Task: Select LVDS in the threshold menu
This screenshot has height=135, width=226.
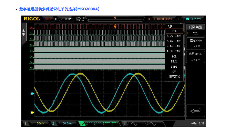Action: [174, 67]
